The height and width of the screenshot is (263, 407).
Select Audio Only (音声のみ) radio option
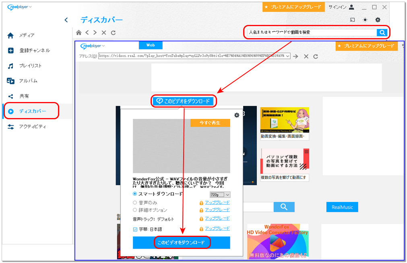tap(135, 203)
